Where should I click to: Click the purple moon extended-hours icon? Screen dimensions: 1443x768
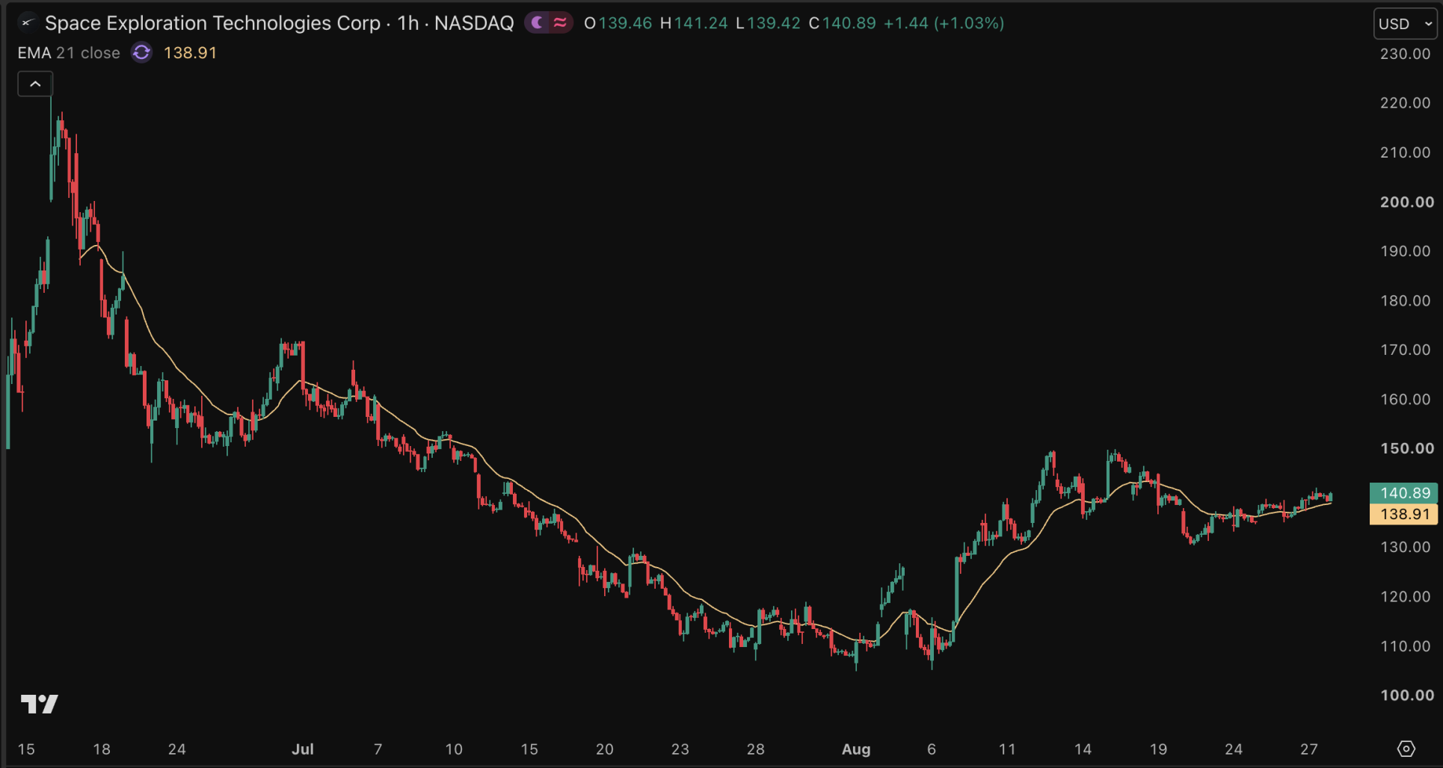coord(537,23)
